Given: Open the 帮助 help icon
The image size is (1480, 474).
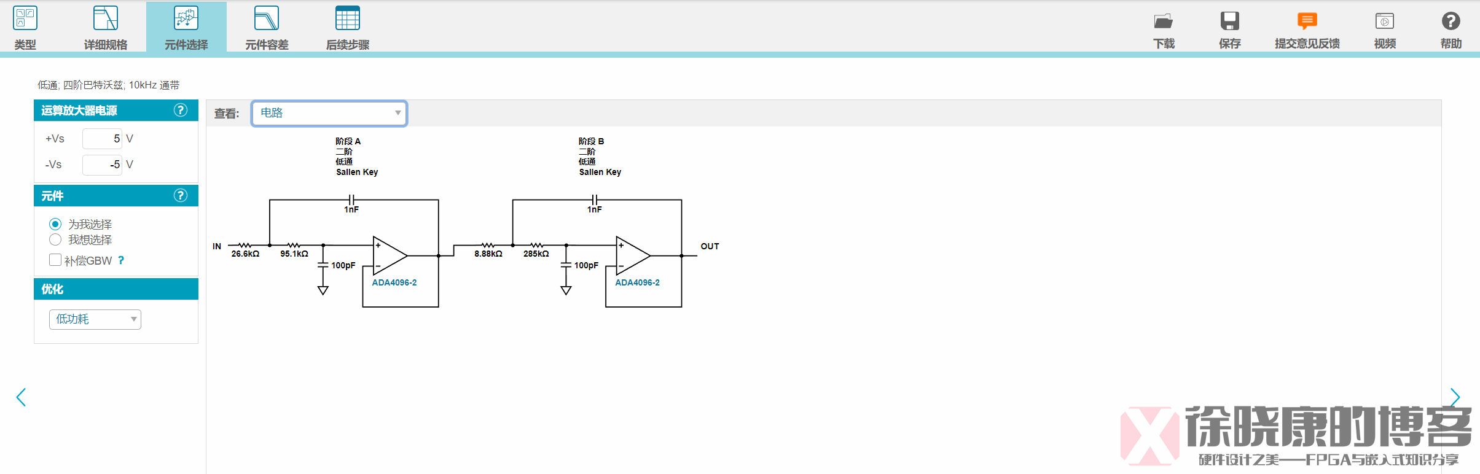Looking at the screenshot, I should [x=1451, y=21].
